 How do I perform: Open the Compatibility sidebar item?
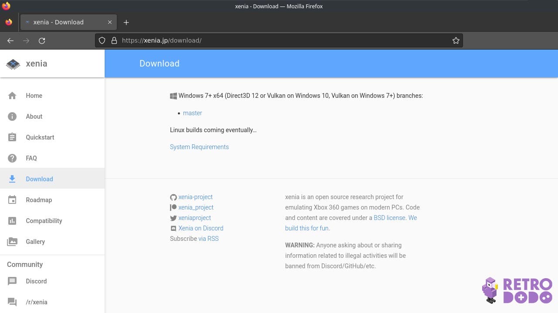point(52,221)
